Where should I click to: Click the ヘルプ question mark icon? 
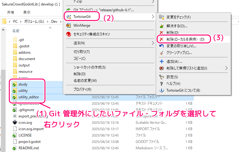(x=162, y=84)
